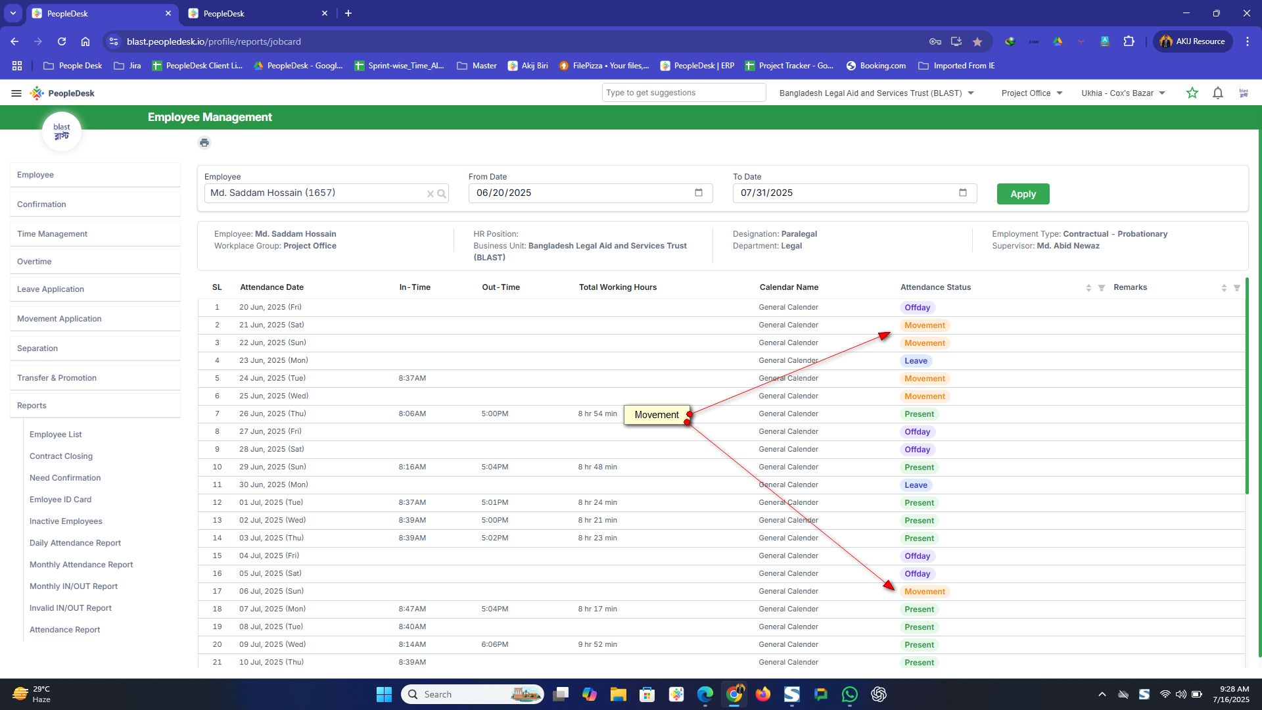
Task: Click the Type to get suggestions field
Action: point(684,93)
